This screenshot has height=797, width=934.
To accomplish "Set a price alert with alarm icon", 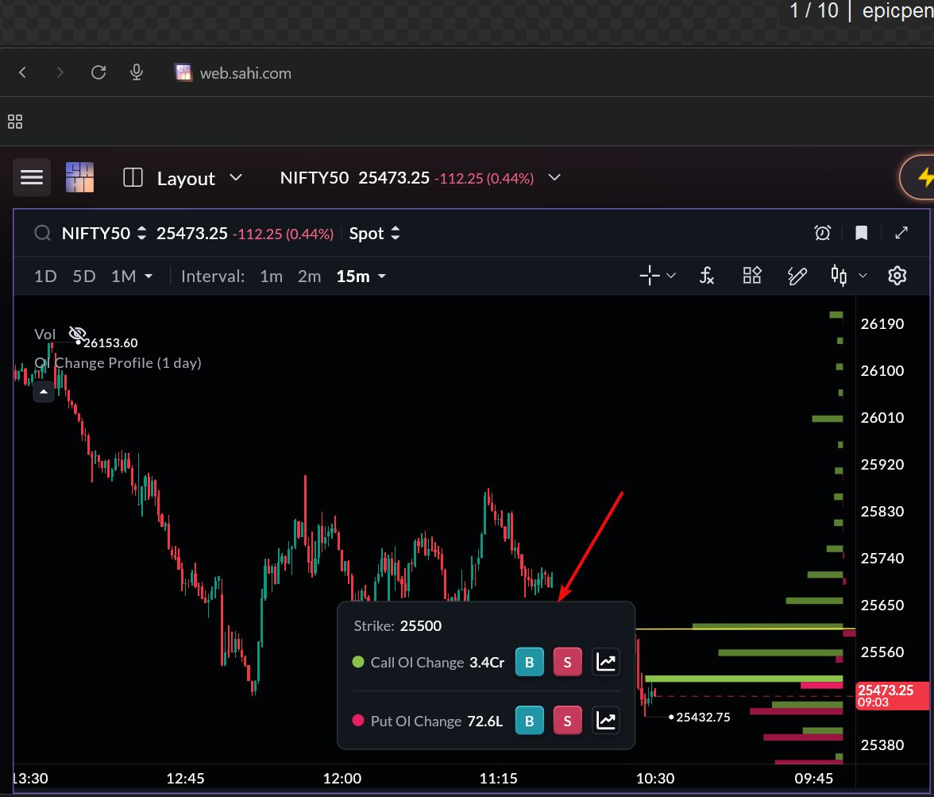I will (x=823, y=233).
